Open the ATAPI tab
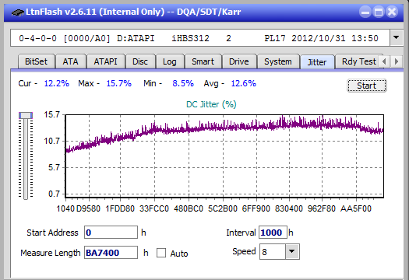The image size is (409, 280). (106, 61)
